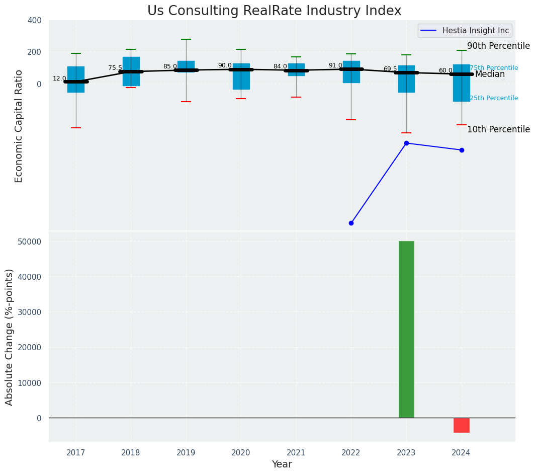Click the 25th Percentile label

click(x=494, y=98)
